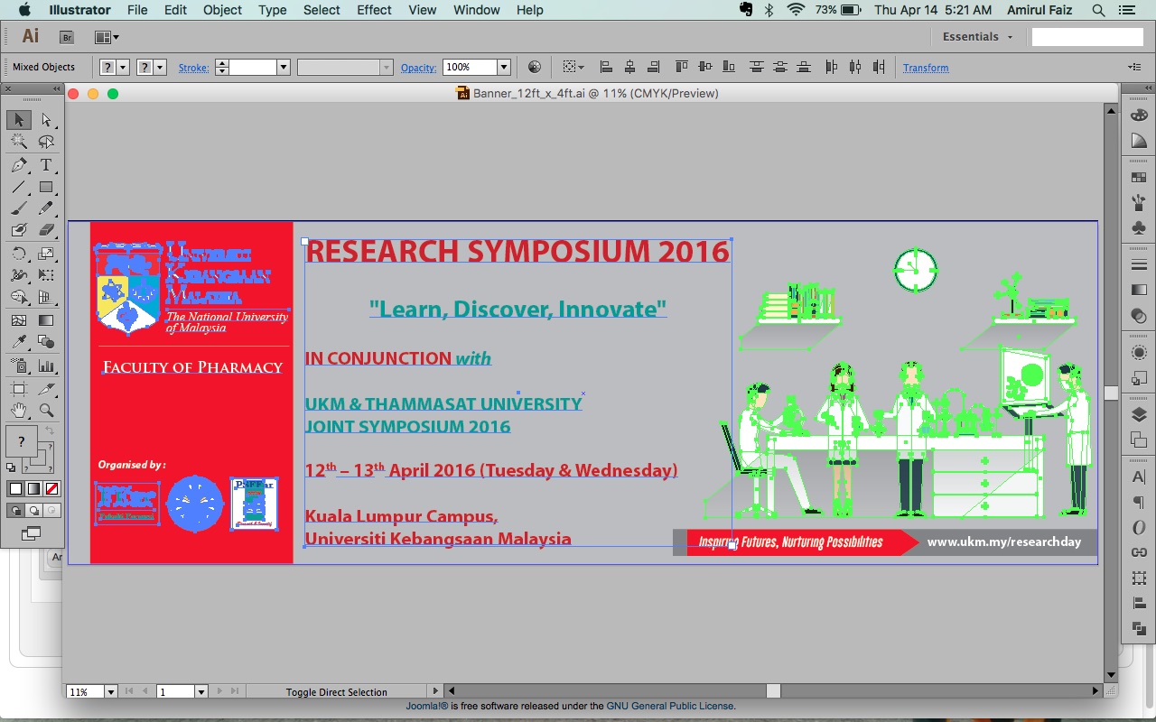Open the Layers panel icon
The width and height of the screenshot is (1156, 722).
[1139, 414]
